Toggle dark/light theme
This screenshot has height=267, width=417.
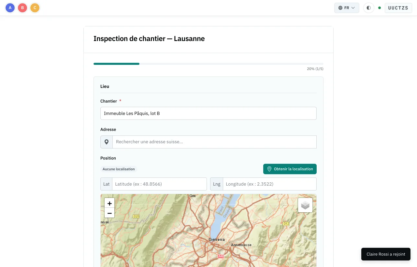368,8
